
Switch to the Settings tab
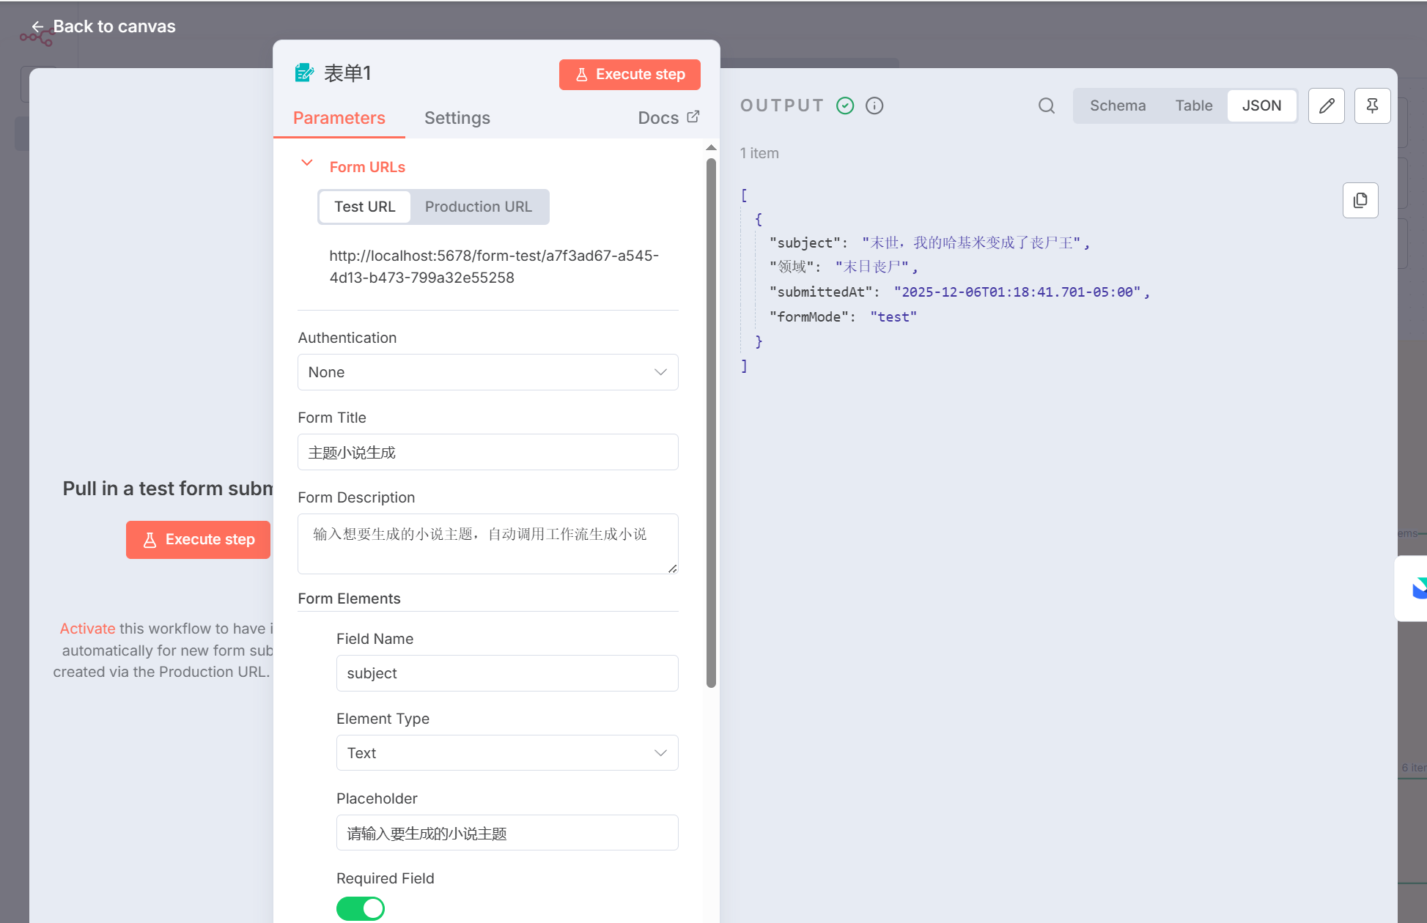pyautogui.click(x=457, y=118)
